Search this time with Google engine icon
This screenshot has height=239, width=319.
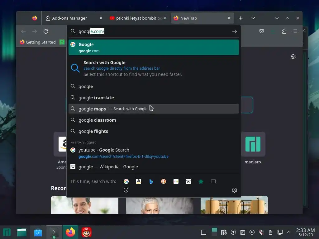click(126, 181)
